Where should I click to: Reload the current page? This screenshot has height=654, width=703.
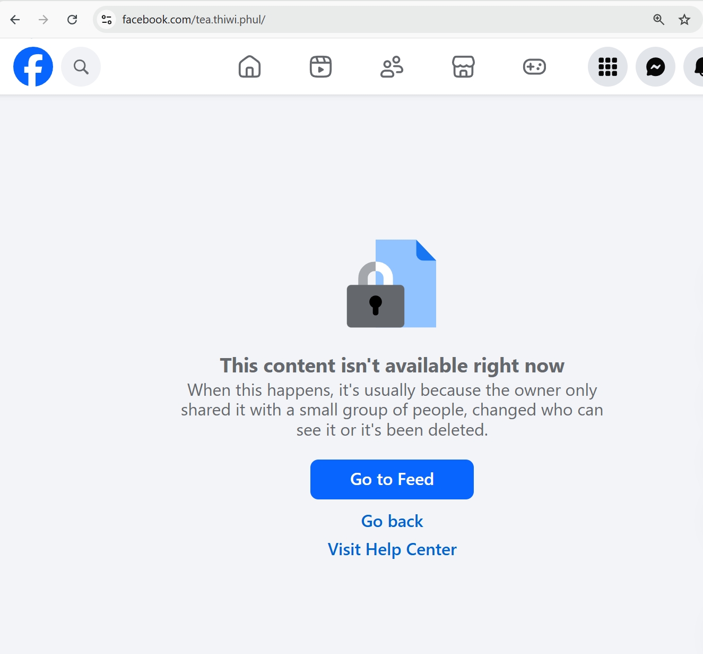point(72,20)
